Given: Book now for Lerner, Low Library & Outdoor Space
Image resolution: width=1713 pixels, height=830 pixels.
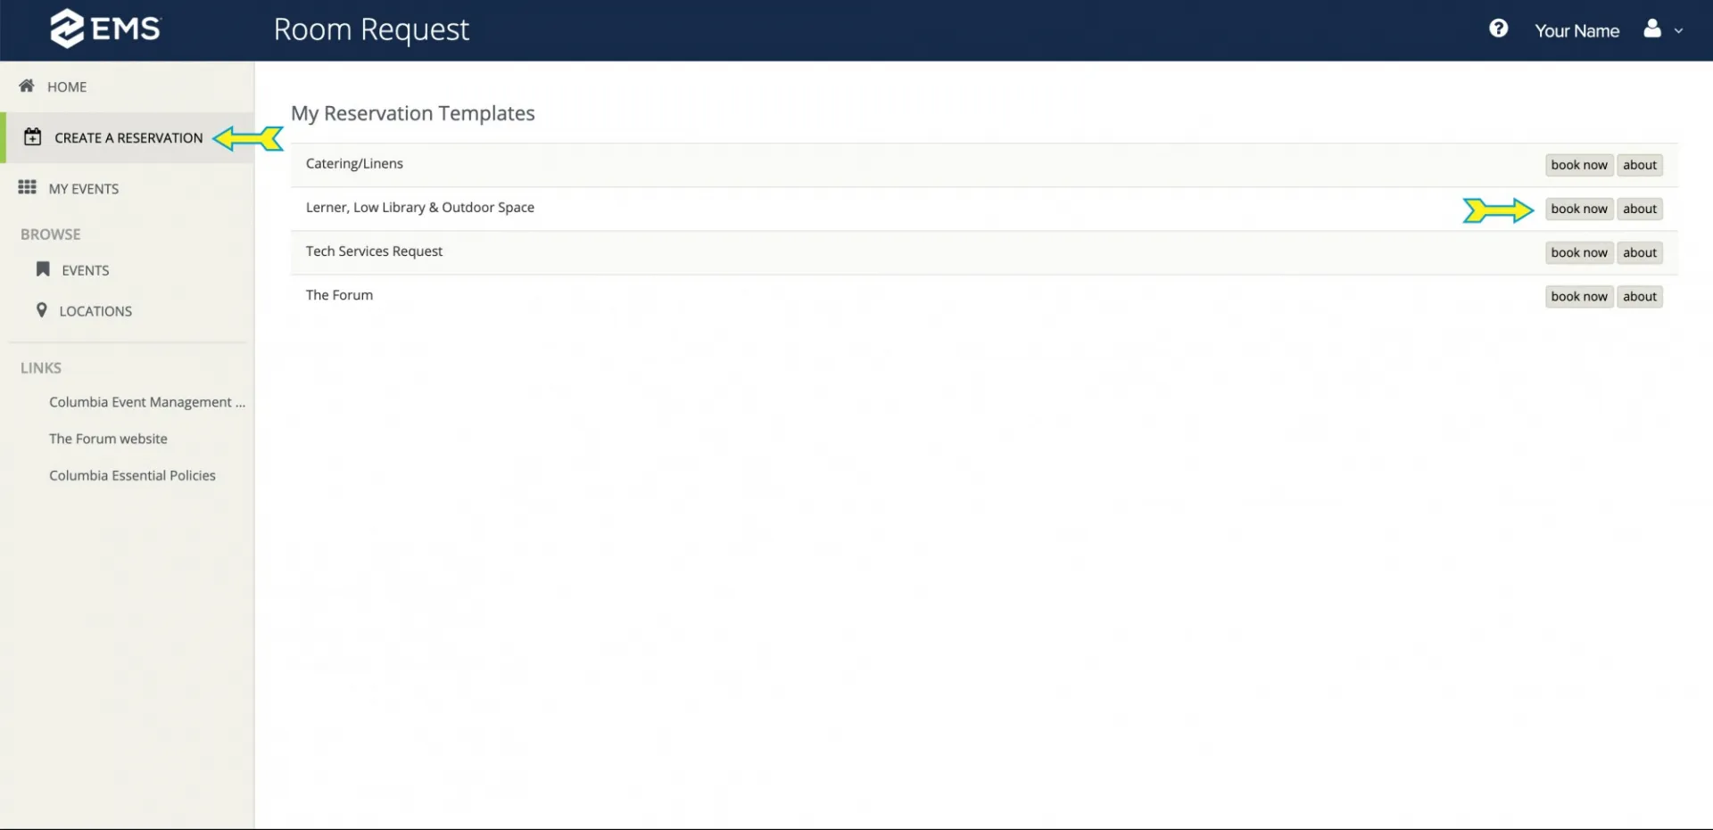Looking at the screenshot, I should click(1578, 209).
